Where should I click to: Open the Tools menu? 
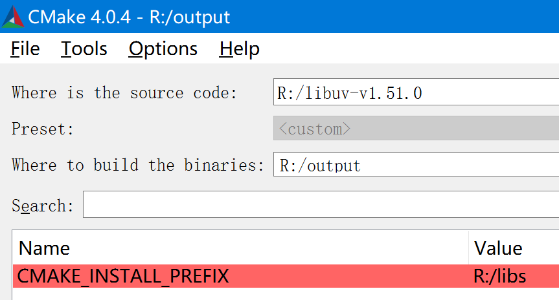pos(84,49)
